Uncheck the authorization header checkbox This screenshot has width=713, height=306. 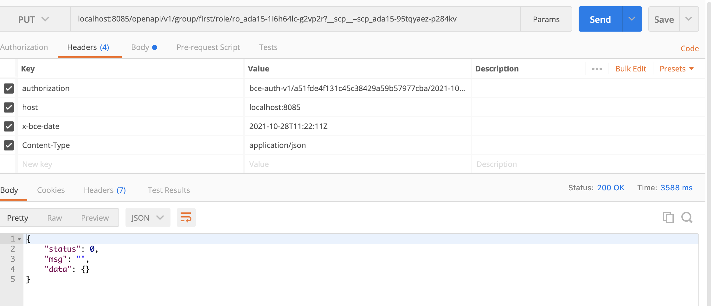[9, 89]
